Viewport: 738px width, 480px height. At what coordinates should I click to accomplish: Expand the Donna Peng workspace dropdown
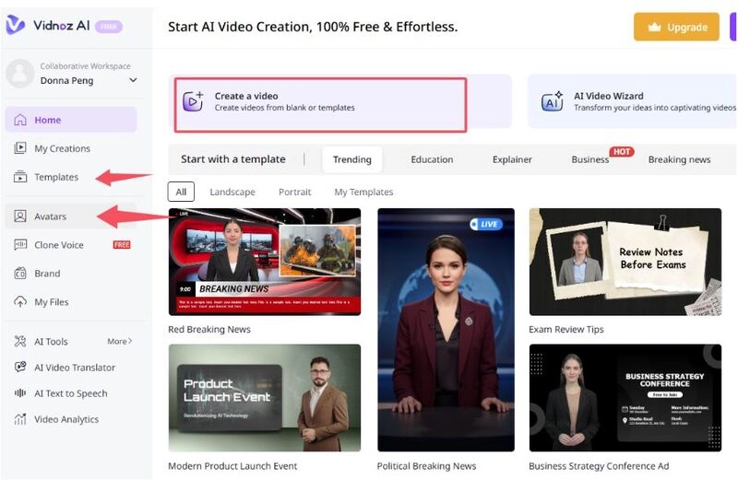(133, 80)
